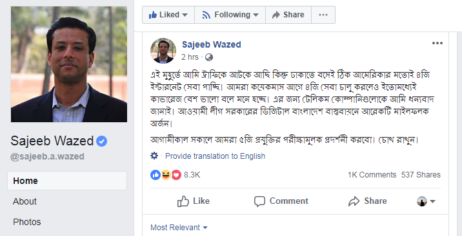Click the Comment button under post
This screenshot has height=236, width=462.
(281, 201)
